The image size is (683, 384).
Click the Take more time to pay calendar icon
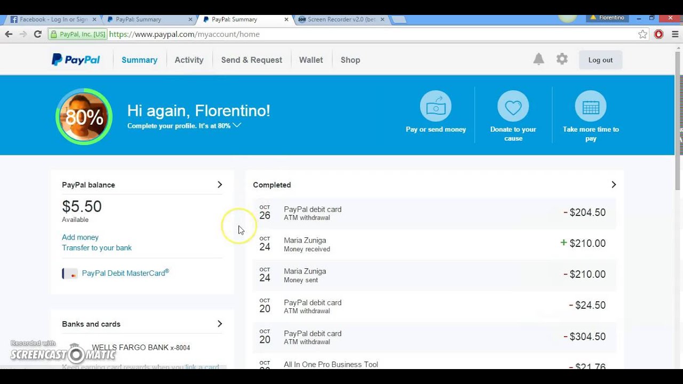point(591,106)
